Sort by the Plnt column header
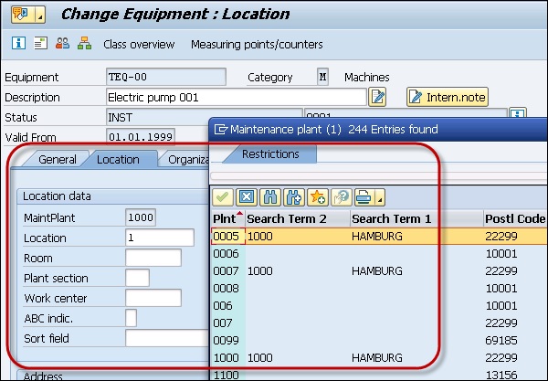The image size is (548, 381). [x=225, y=218]
